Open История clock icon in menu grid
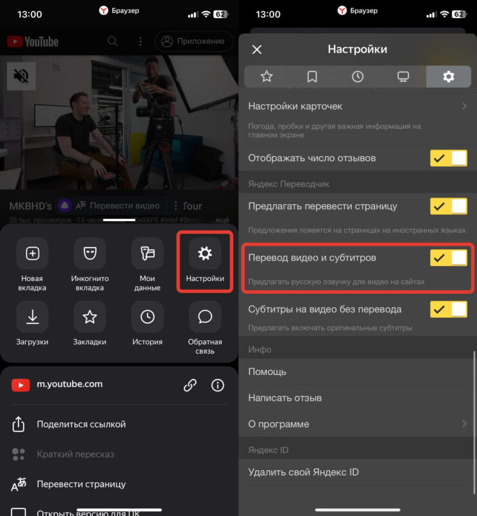 coord(147,317)
